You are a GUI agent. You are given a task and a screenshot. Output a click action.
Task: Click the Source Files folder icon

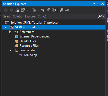[x=16, y=50]
